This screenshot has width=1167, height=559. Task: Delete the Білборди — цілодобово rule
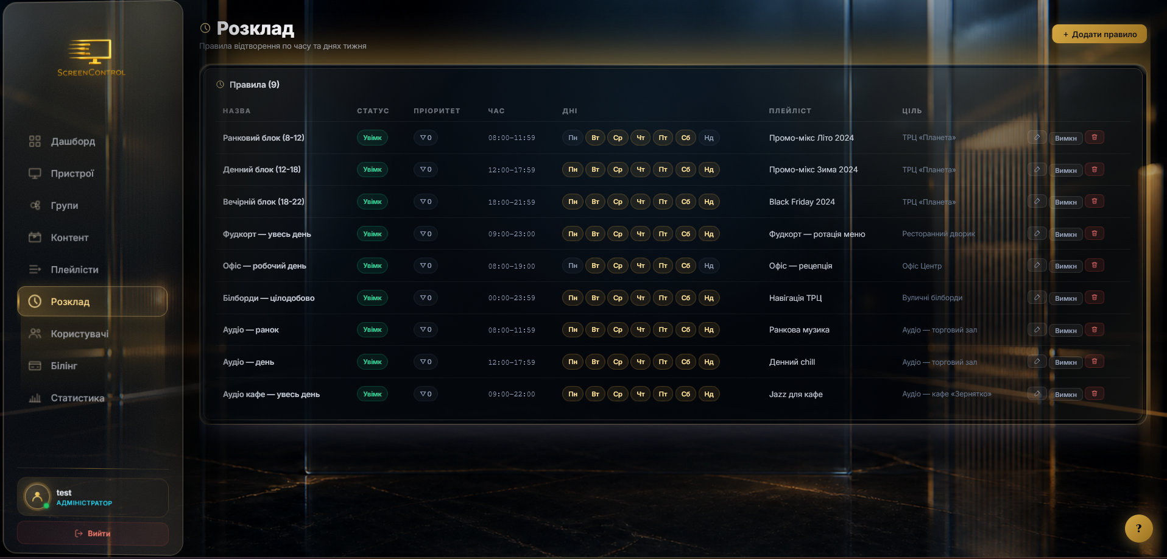tap(1095, 297)
